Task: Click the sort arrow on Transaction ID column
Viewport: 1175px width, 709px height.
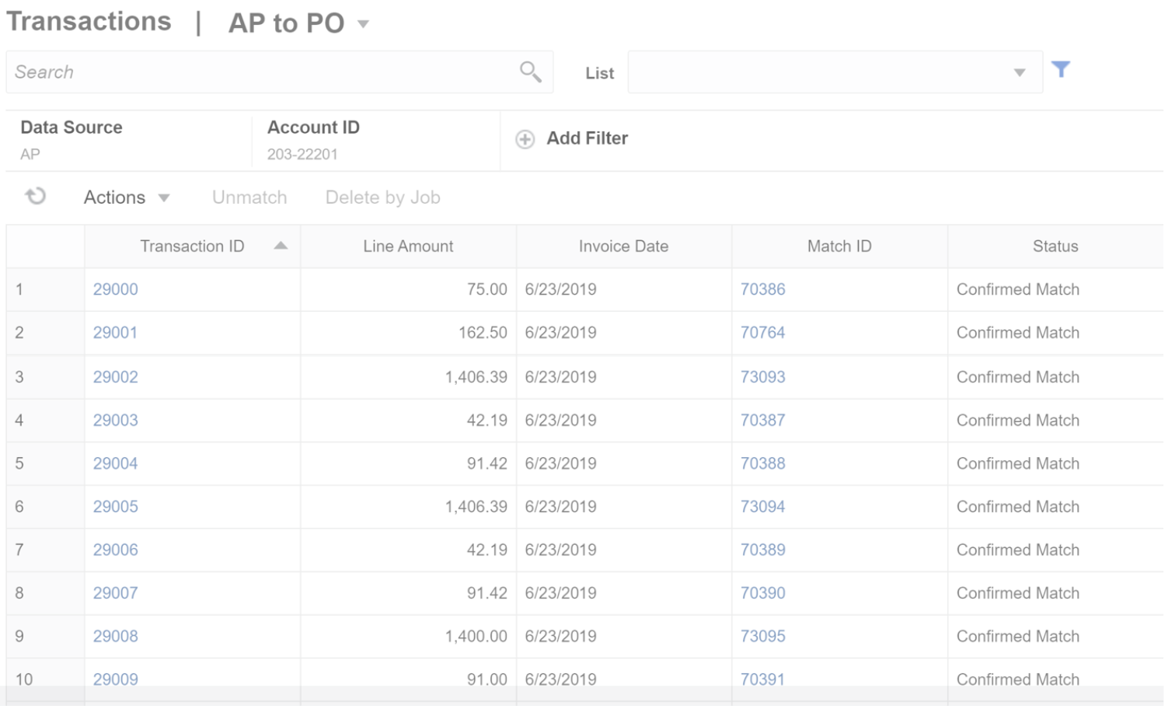Action: pyautogui.click(x=280, y=245)
